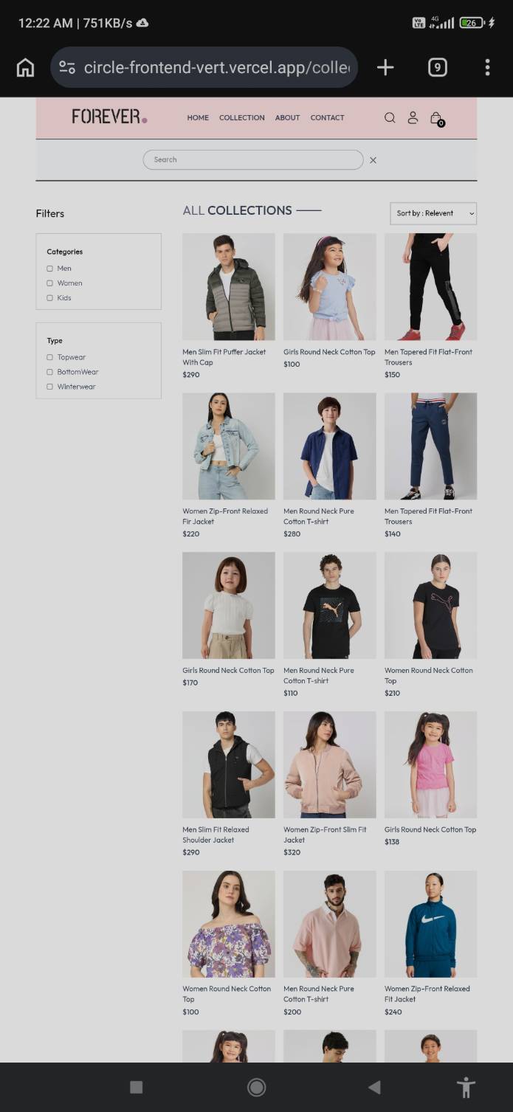Image resolution: width=513 pixels, height=1112 pixels.
Task: Click the $220 price text
Action: (x=191, y=534)
